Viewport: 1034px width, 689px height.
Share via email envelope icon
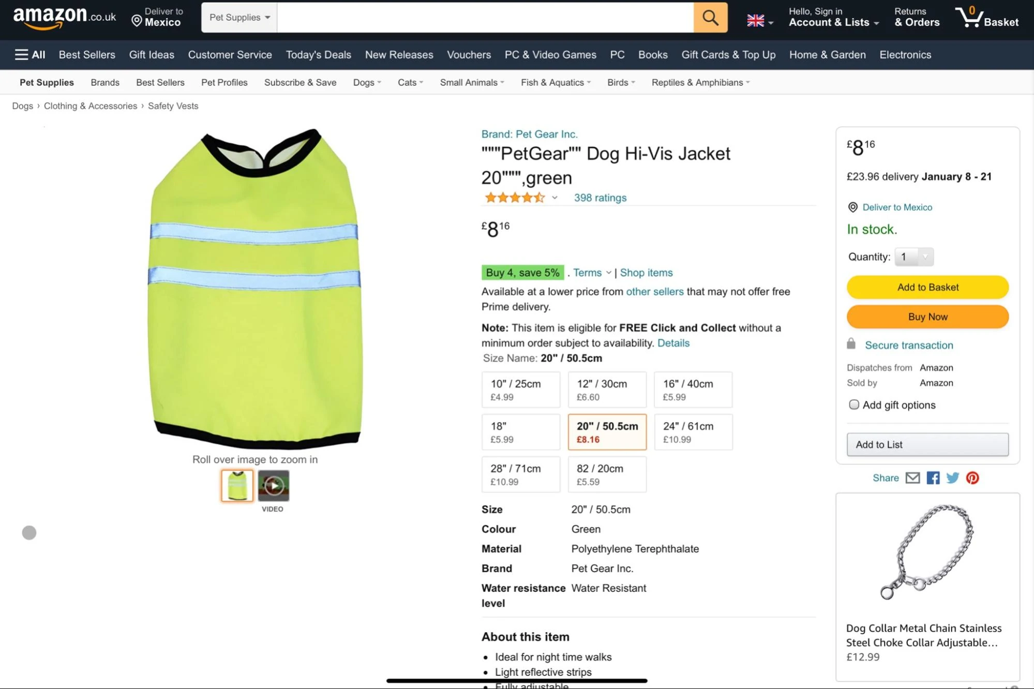(x=912, y=478)
